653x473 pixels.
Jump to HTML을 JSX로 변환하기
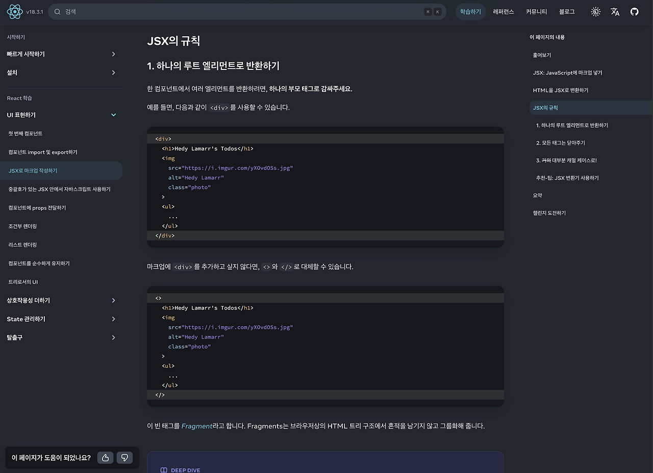pos(561,90)
